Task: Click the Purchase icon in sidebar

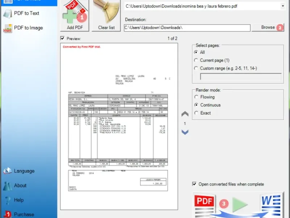Action: click(8, 214)
